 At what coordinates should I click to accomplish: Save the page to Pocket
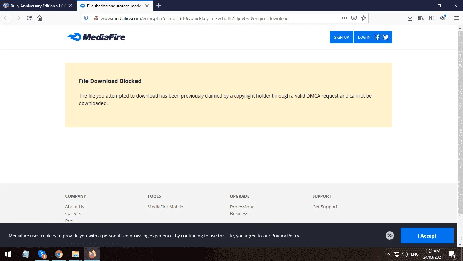(x=354, y=18)
